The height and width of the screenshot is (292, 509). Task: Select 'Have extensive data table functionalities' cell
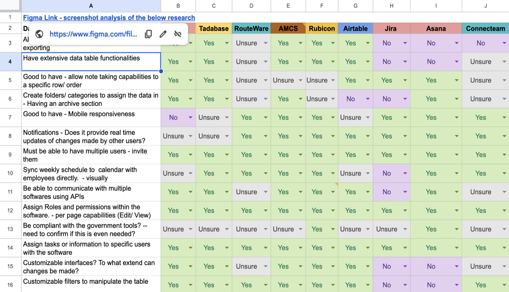point(91,62)
